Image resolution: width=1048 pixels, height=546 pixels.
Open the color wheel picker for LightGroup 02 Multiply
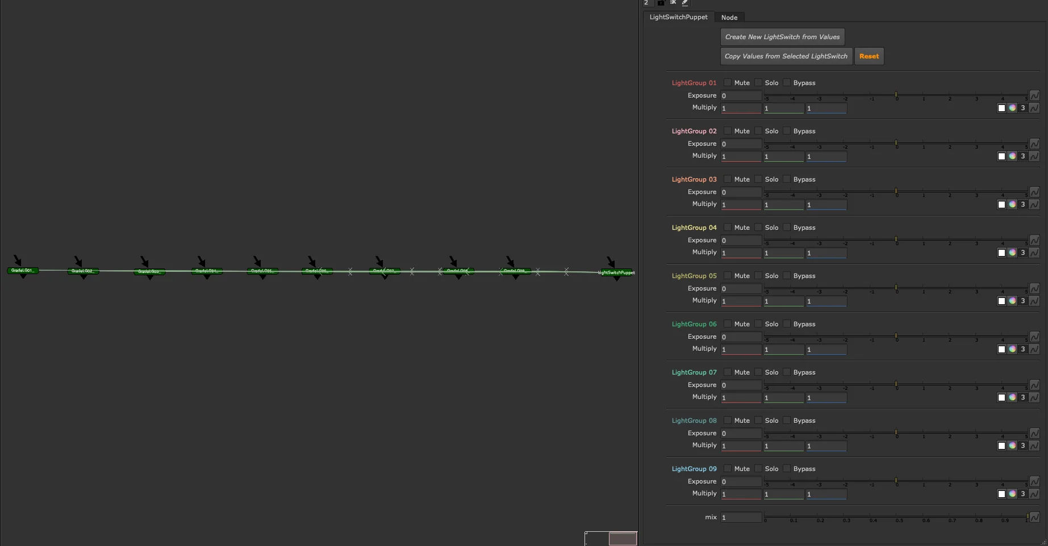coord(1013,156)
